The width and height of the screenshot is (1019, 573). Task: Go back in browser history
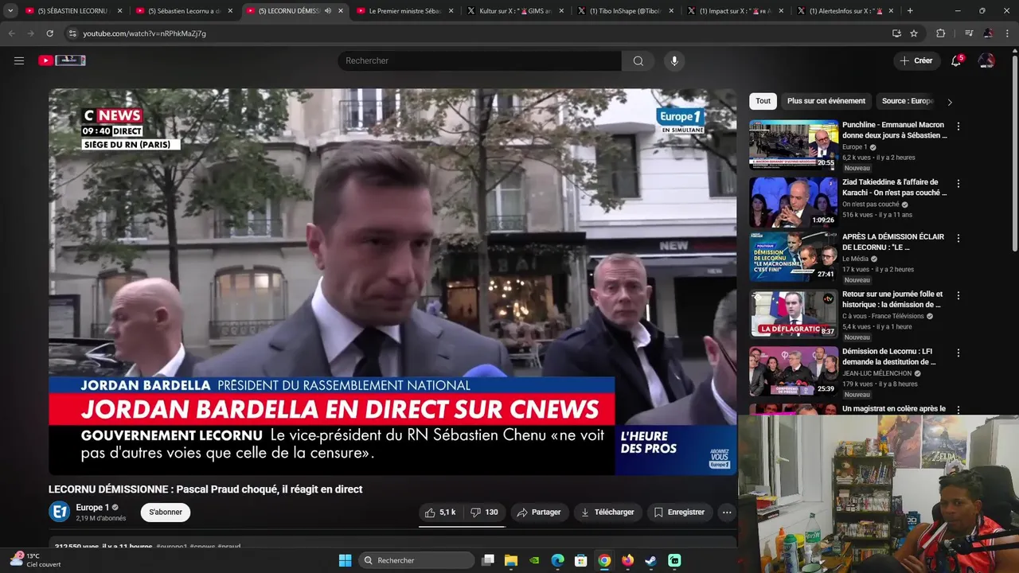tap(12, 33)
